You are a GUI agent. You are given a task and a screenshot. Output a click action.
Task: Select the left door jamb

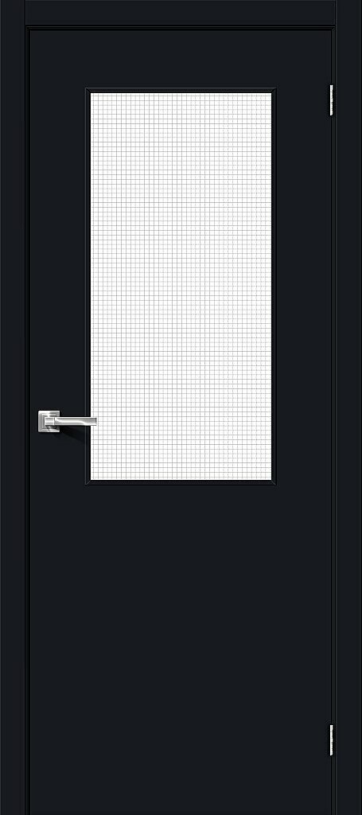13,407
